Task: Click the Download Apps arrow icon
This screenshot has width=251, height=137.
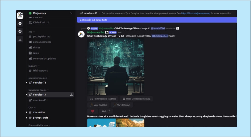Action: pyautogui.click(x=20, y=39)
